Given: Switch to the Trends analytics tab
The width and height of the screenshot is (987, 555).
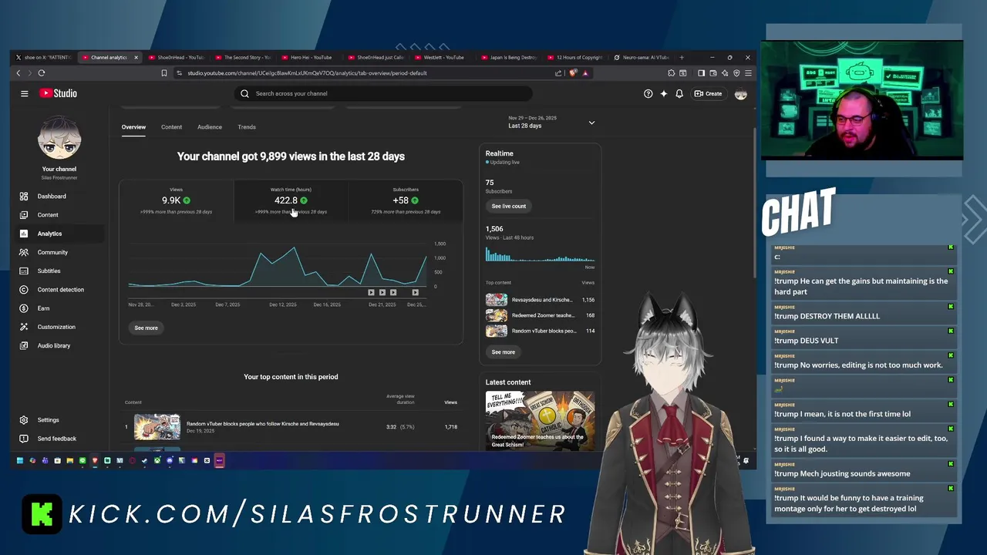Looking at the screenshot, I should [x=247, y=127].
